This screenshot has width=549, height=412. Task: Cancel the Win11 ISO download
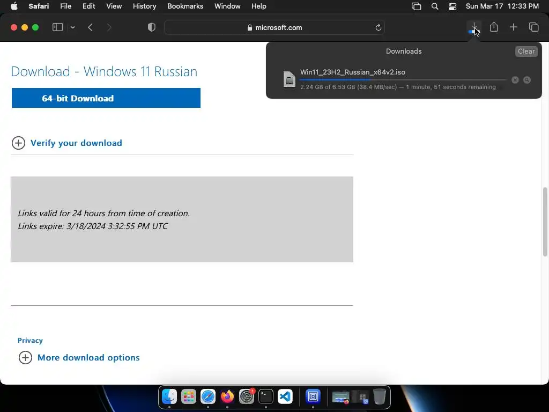[515, 80]
